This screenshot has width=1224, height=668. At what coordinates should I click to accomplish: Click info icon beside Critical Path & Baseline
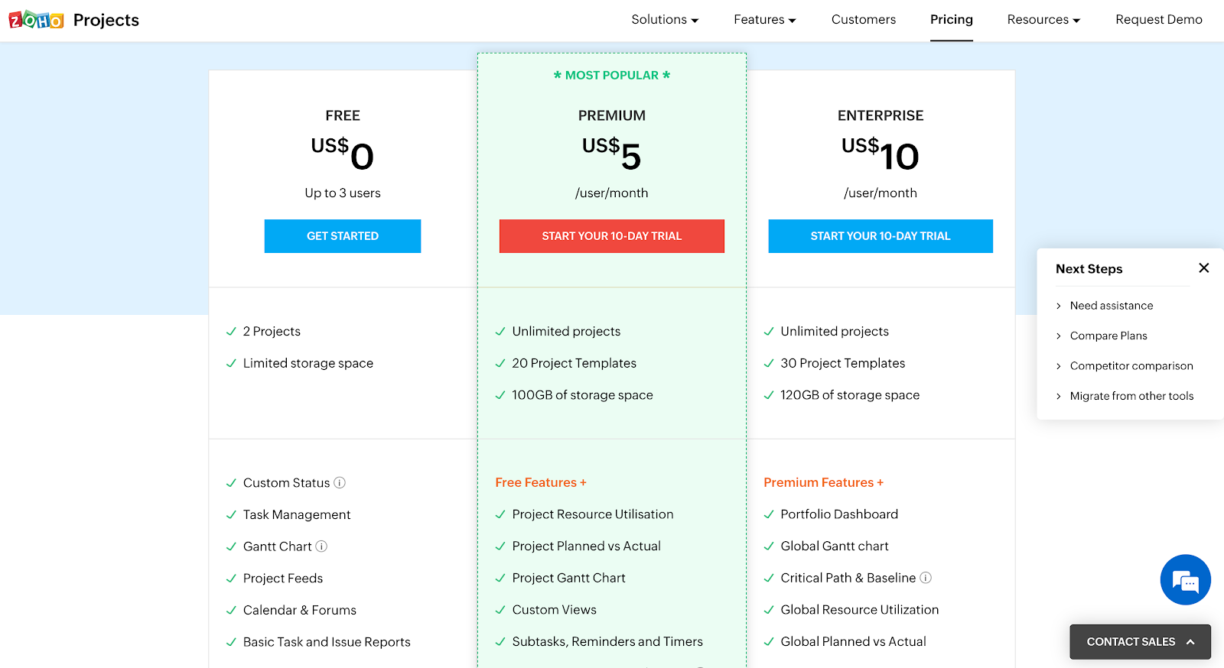point(926,578)
